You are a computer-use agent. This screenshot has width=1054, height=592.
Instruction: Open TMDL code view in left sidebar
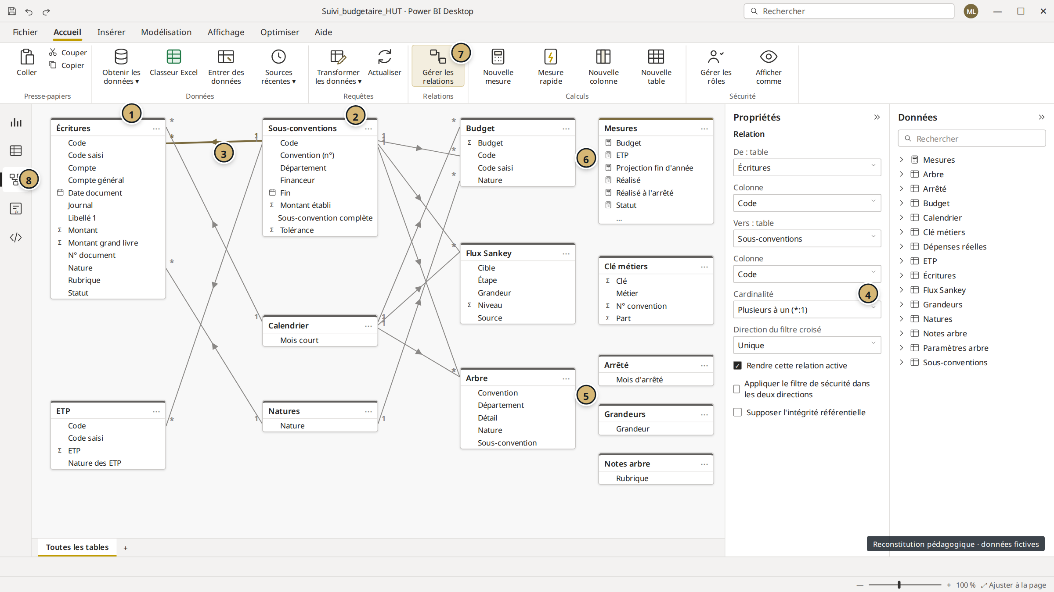coord(16,237)
